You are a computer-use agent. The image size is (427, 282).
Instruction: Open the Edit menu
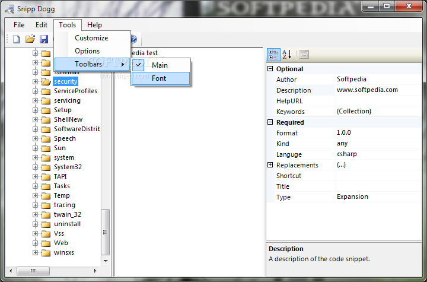tap(42, 25)
